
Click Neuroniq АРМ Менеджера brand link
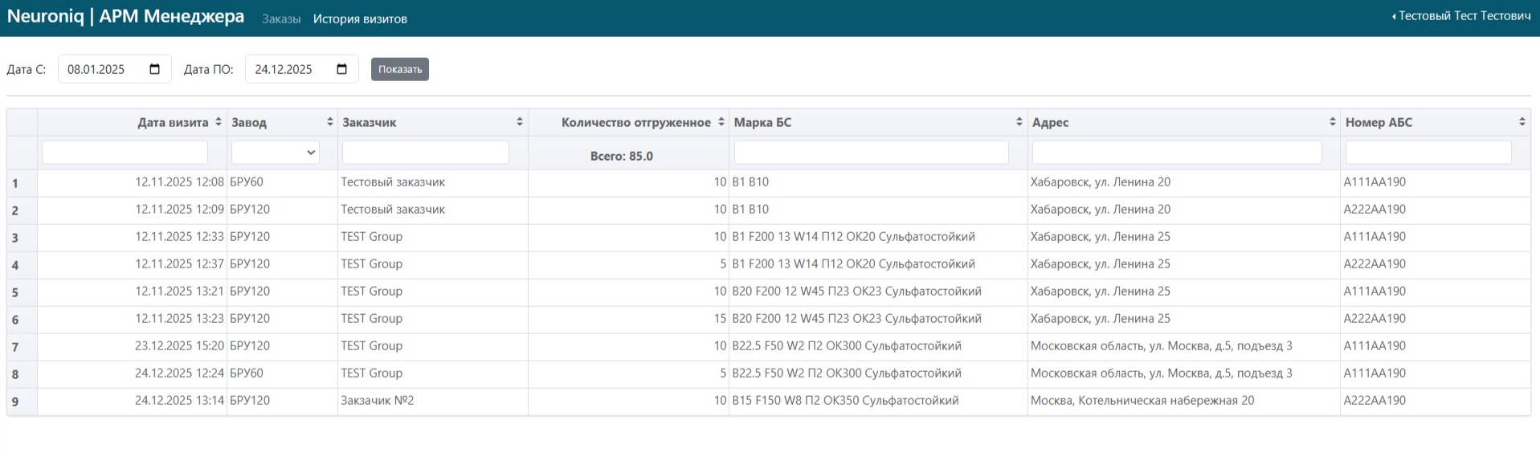pos(125,17)
